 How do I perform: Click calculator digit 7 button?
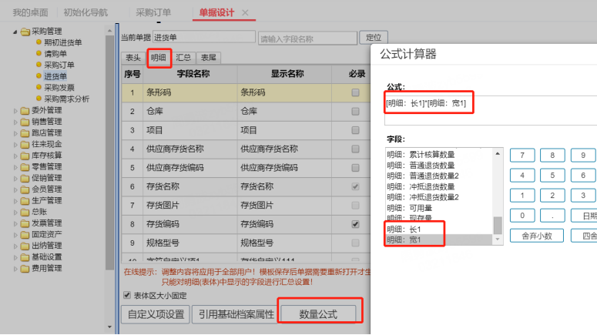click(522, 156)
